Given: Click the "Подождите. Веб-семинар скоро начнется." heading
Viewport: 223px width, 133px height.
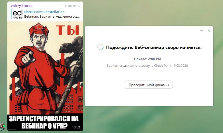Looking at the screenshot, I should (154, 47).
